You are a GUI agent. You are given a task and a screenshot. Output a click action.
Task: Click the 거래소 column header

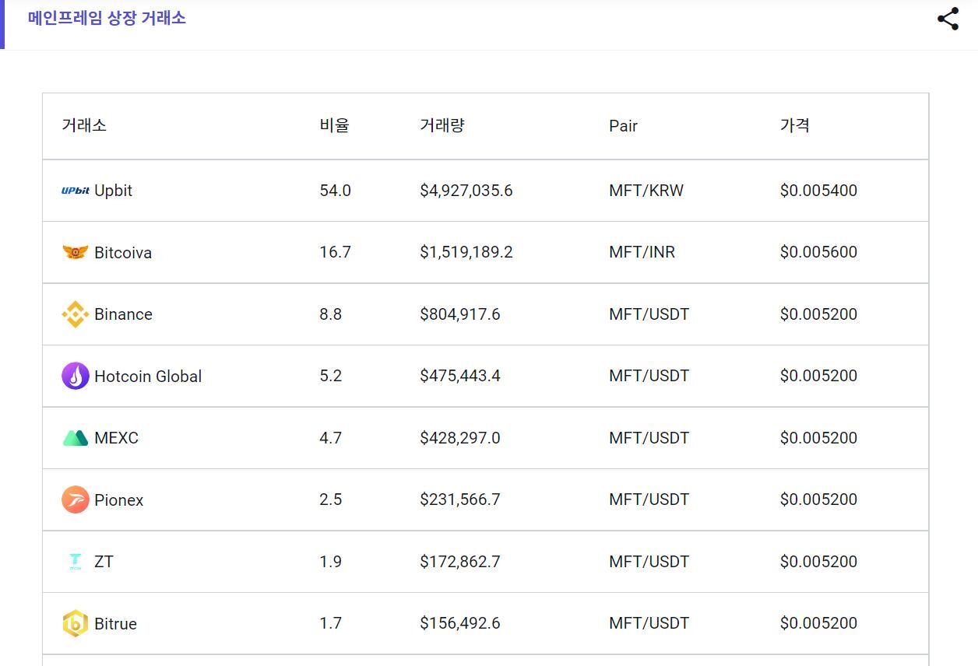tap(84, 125)
